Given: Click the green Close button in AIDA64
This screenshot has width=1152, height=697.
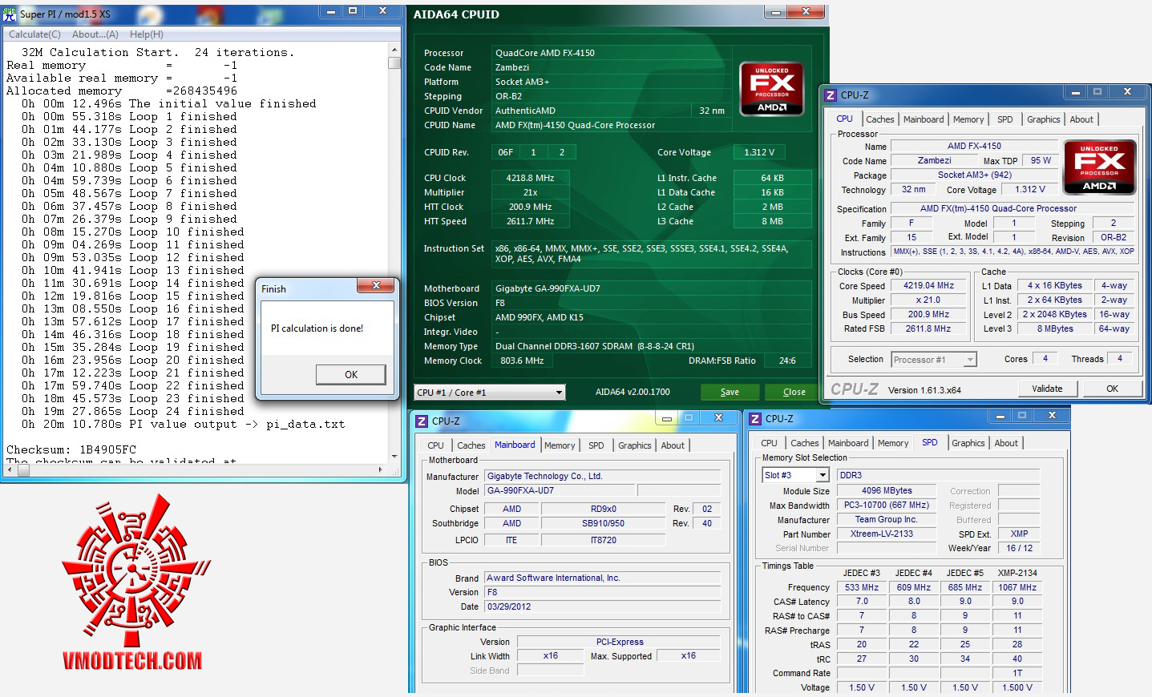Looking at the screenshot, I should click(794, 392).
